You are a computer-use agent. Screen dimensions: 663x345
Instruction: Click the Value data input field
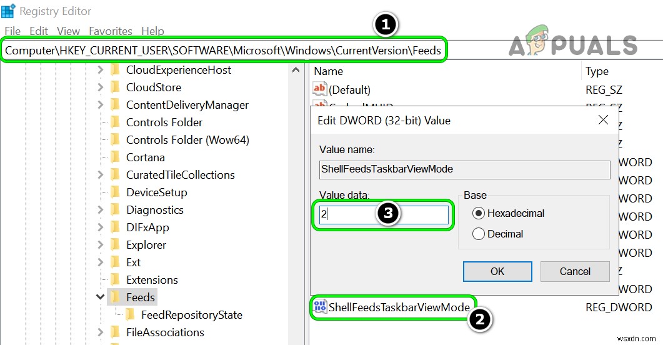(384, 214)
